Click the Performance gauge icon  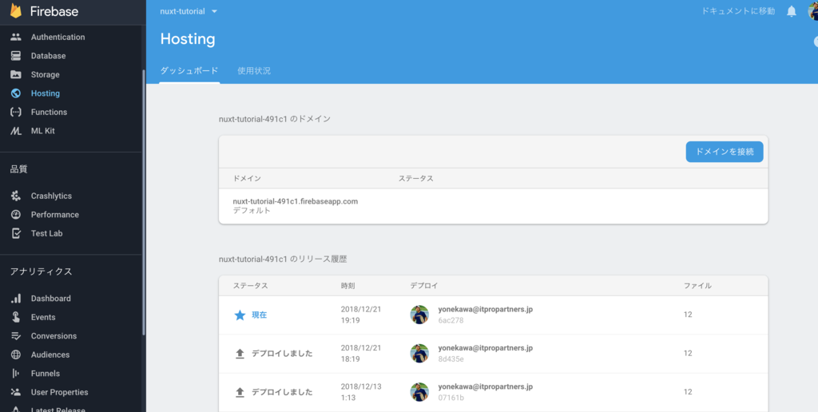point(16,215)
